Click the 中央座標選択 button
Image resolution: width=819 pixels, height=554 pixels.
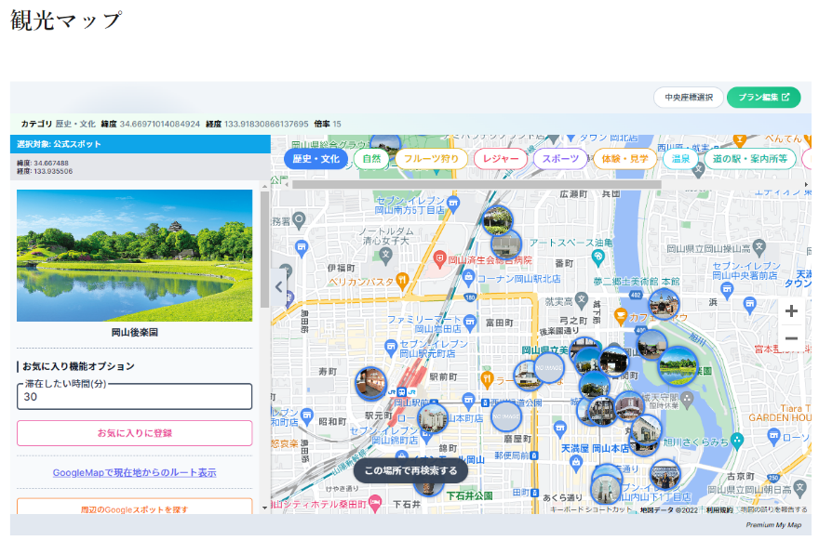(689, 98)
